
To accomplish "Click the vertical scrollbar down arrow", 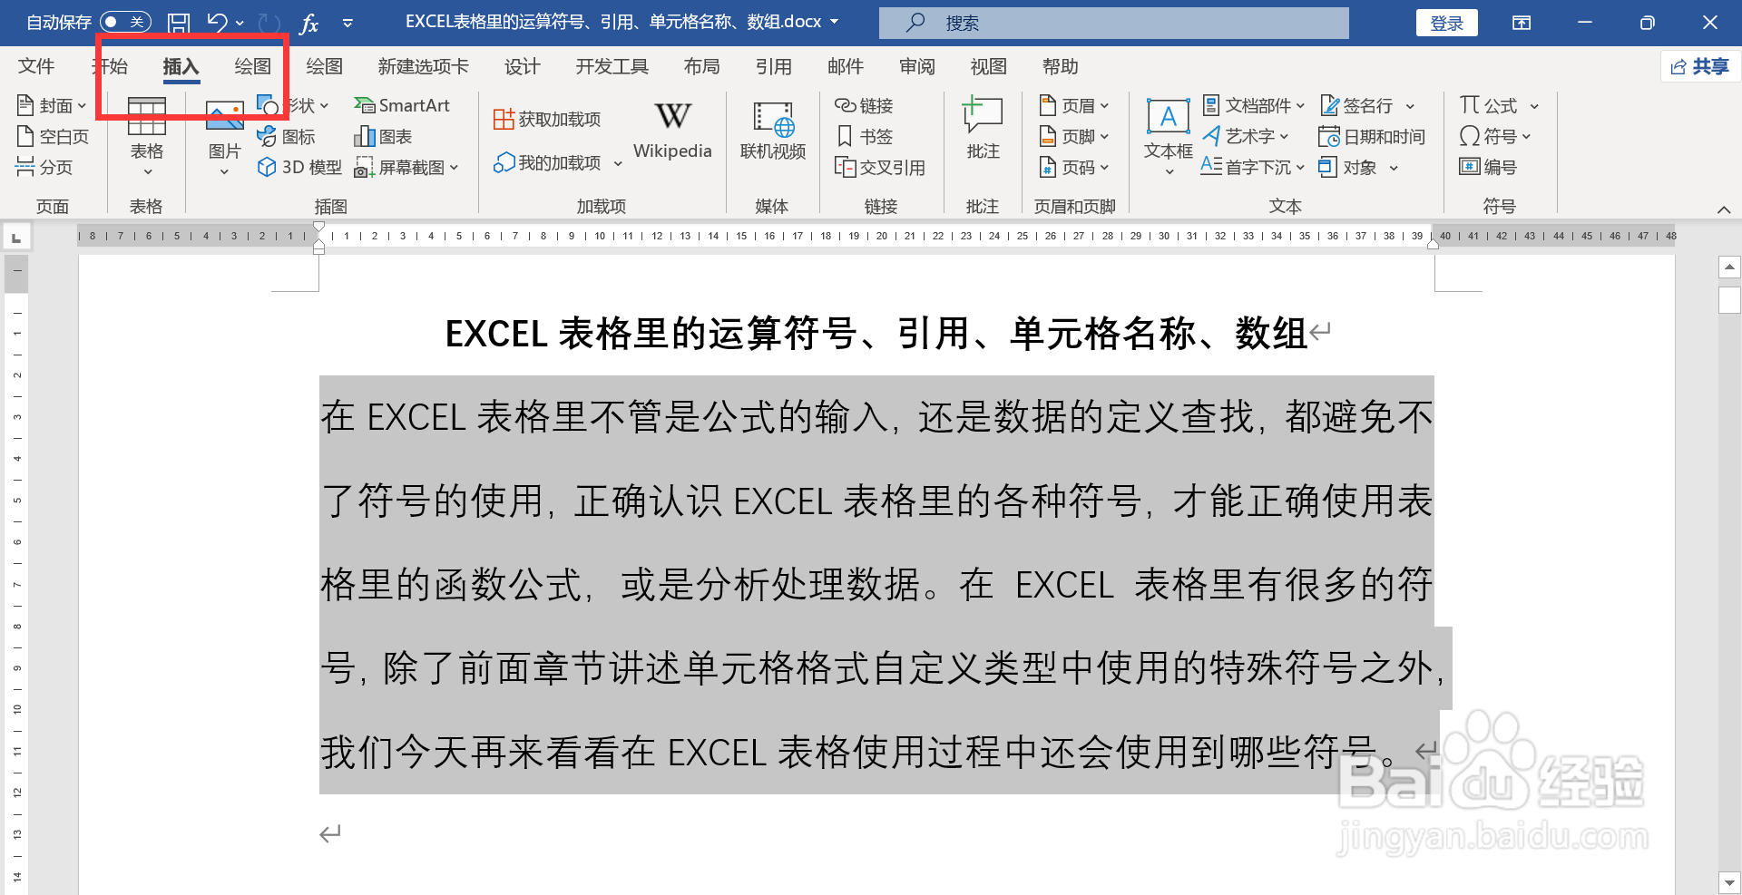I will [1729, 882].
